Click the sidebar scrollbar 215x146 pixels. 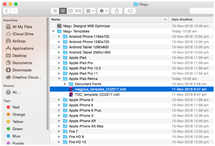click(48, 74)
